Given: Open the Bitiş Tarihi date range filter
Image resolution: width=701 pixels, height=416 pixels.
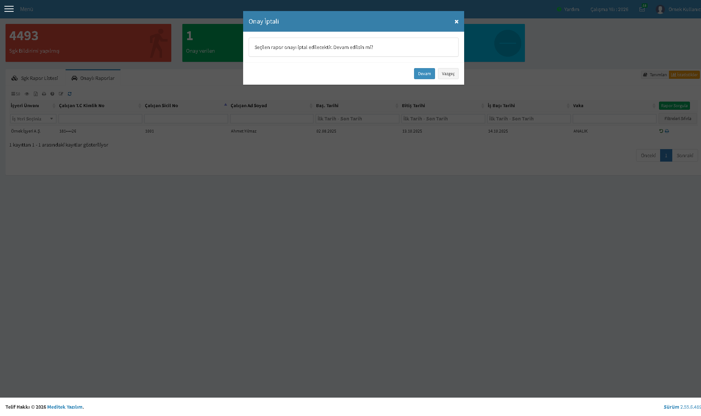Looking at the screenshot, I should click(x=443, y=119).
